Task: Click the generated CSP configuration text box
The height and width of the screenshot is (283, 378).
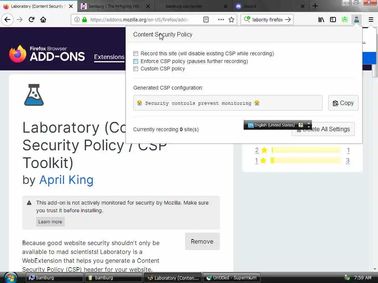Action: (228, 103)
